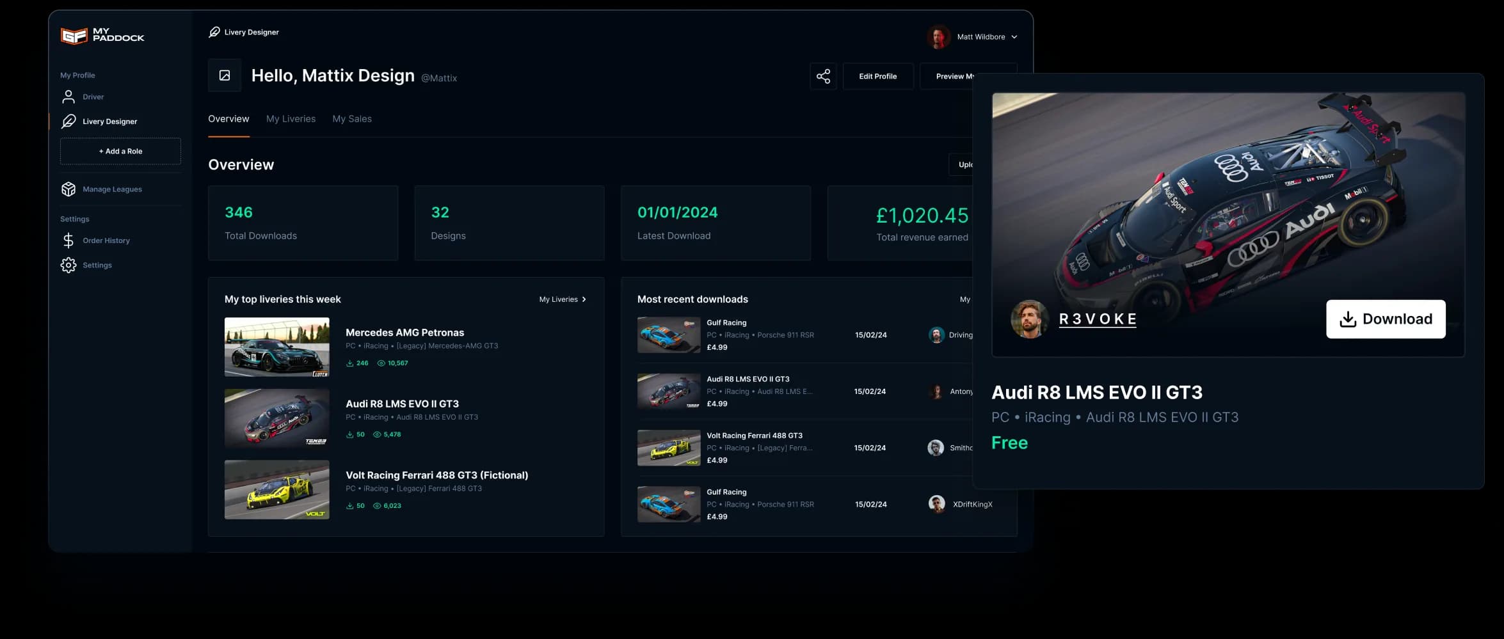Click the Settings gear icon
The image size is (1504, 639).
[x=68, y=265]
